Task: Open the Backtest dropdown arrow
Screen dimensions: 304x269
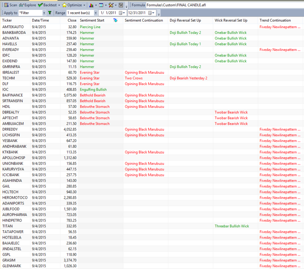Action: [x=59, y=5]
